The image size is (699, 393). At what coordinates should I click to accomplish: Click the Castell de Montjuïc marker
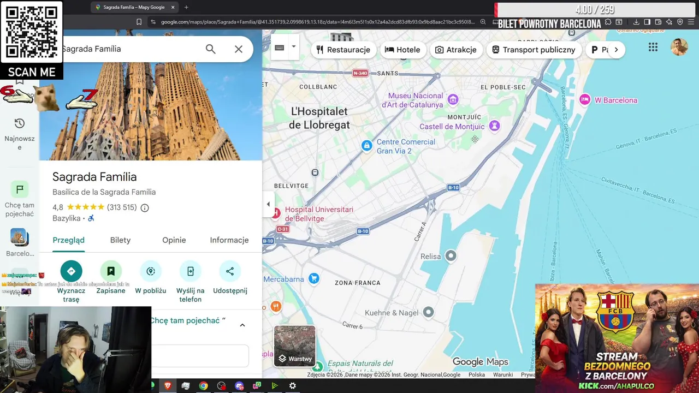pyautogui.click(x=494, y=126)
